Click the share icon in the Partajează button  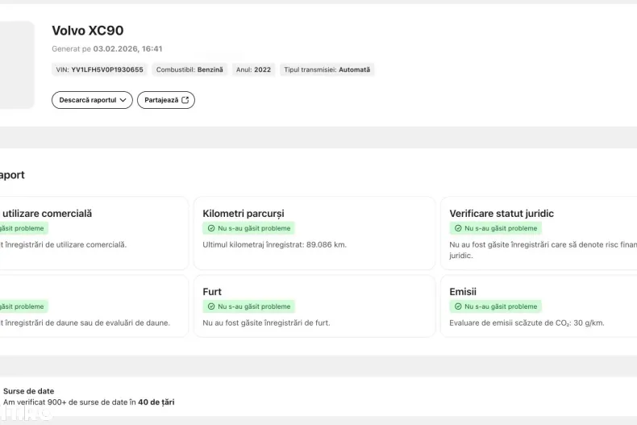point(185,100)
